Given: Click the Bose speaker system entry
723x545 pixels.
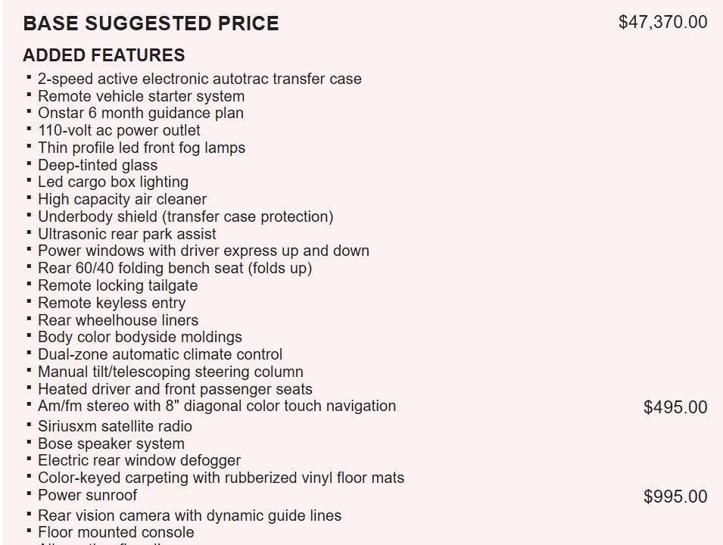Looking at the screenshot, I should click(111, 444).
